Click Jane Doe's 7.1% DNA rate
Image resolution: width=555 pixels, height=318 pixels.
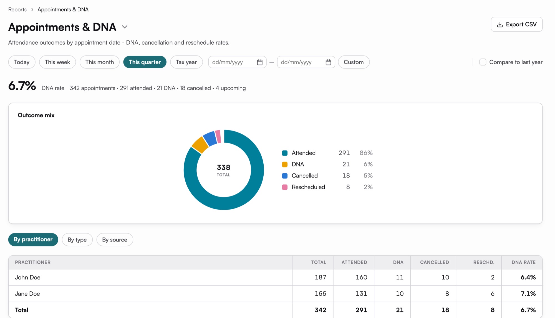(x=528, y=294)
